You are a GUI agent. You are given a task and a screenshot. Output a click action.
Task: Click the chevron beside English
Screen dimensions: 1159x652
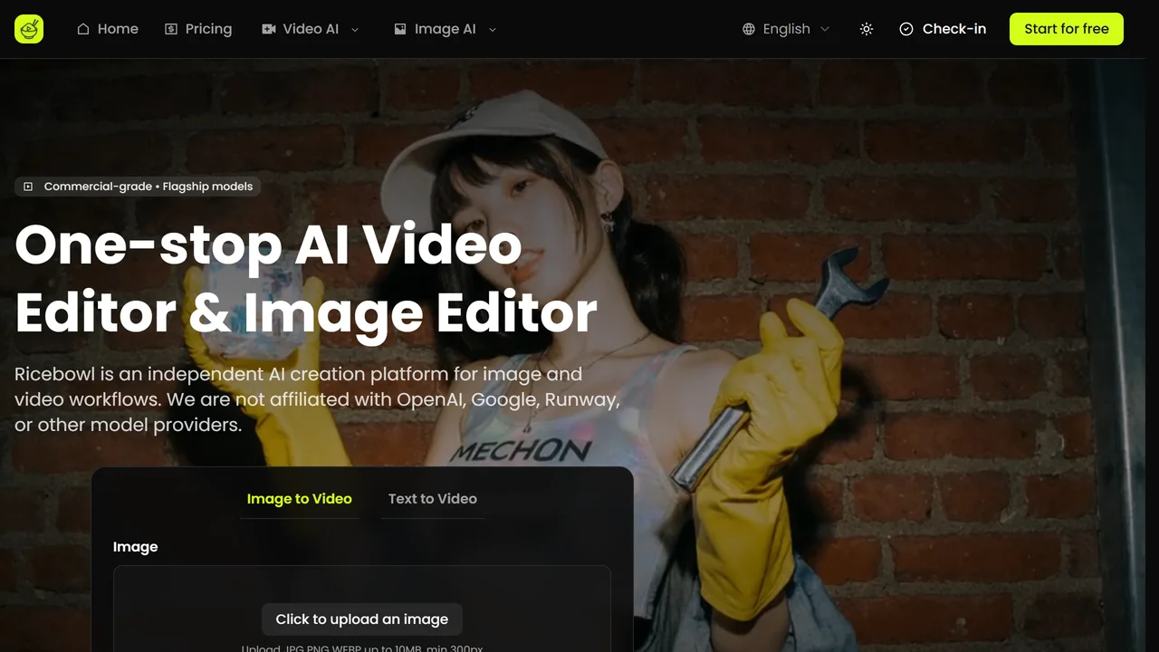click(x=825, y=29)
